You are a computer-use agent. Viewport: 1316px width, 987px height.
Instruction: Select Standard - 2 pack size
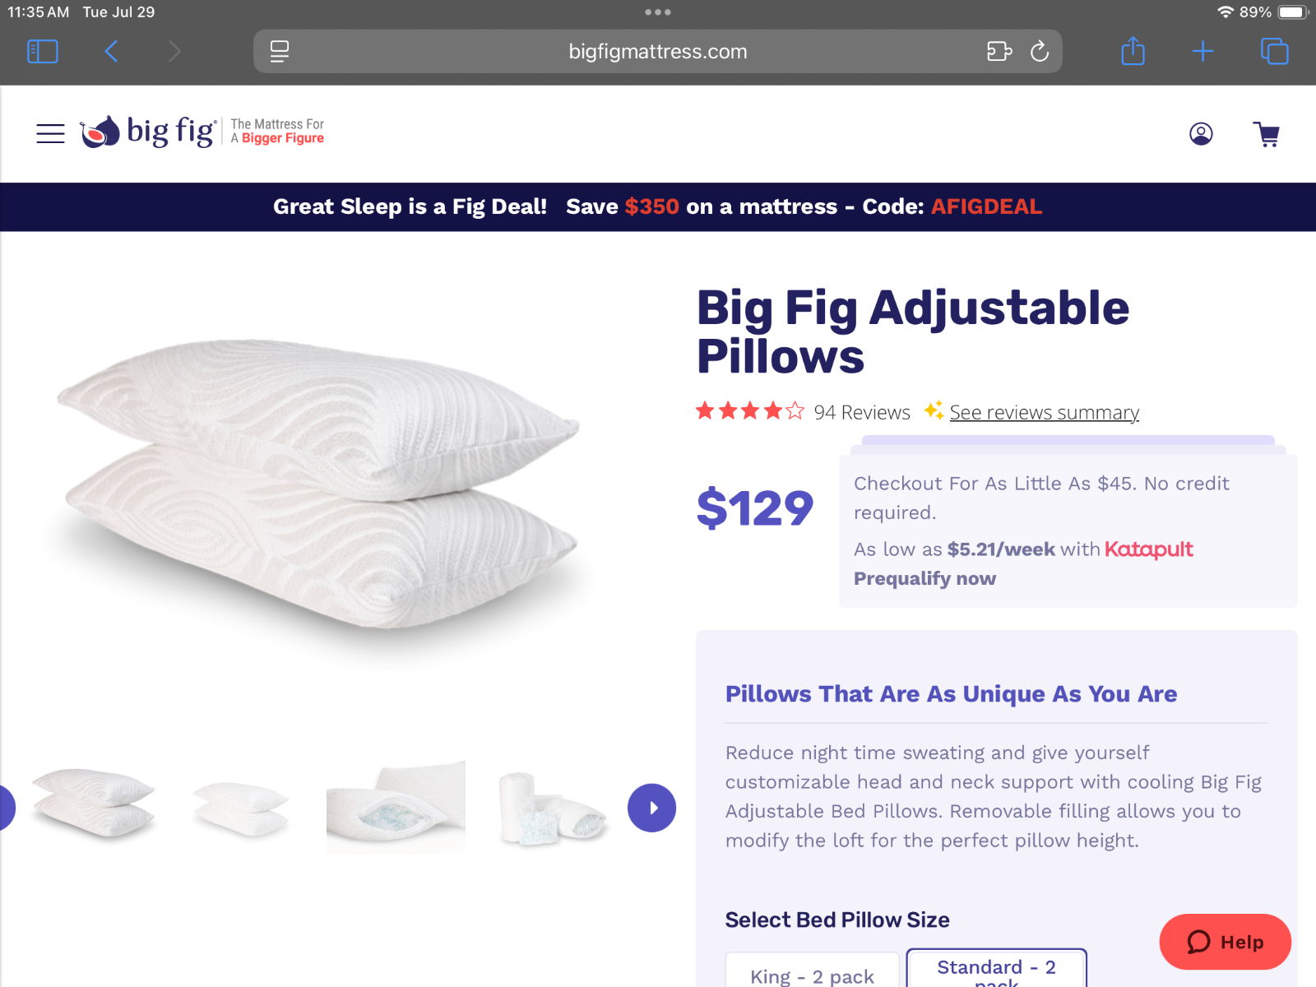996,969
